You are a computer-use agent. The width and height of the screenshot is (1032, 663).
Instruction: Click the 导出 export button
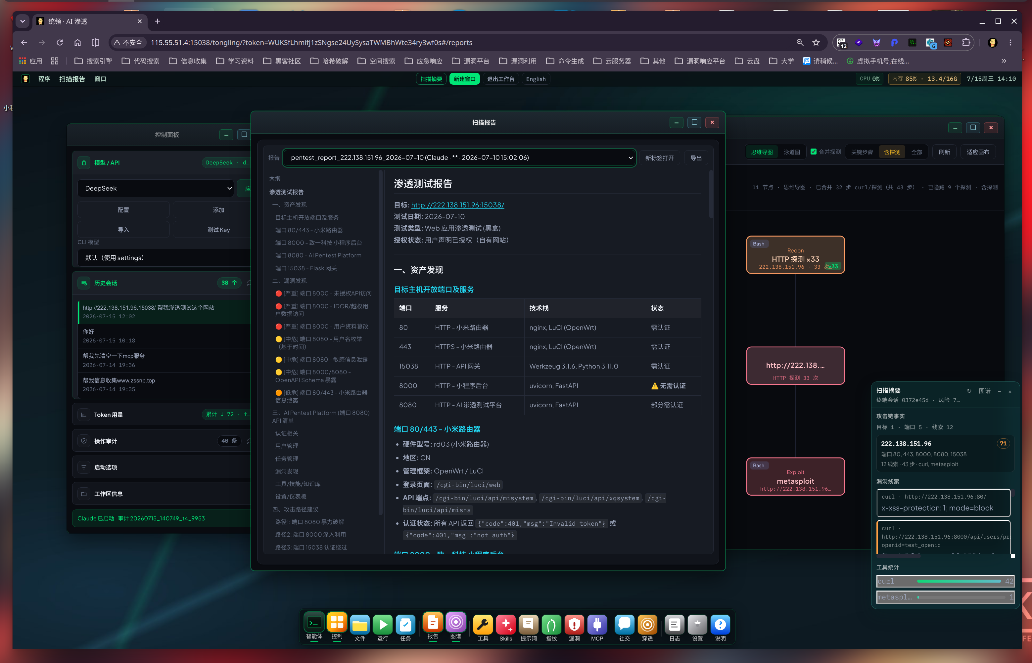[696, 158]
